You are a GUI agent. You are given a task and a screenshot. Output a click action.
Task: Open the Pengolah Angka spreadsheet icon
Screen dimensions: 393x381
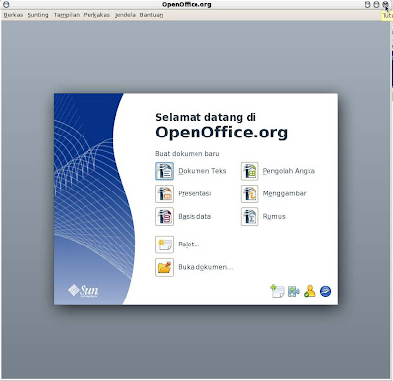pyautogui.click(x=250, y=171)
